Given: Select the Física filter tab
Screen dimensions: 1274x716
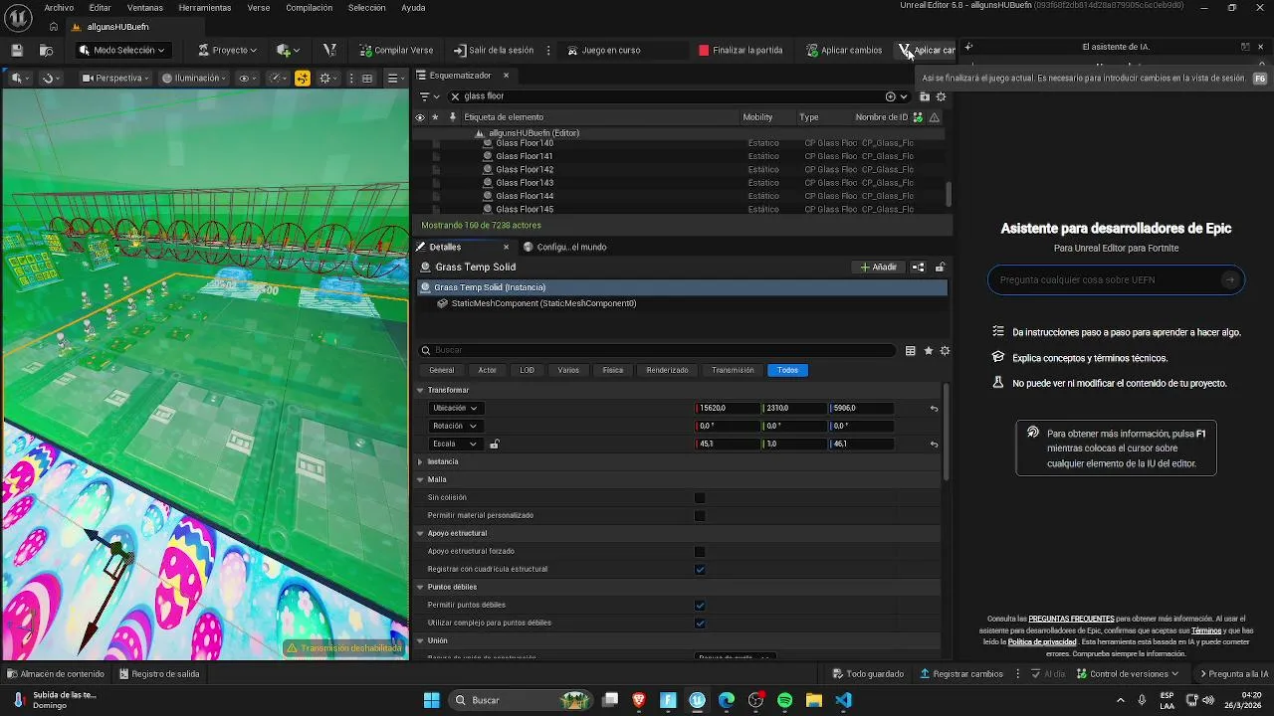Looking at the screenshot, I should tap(612, 370).
